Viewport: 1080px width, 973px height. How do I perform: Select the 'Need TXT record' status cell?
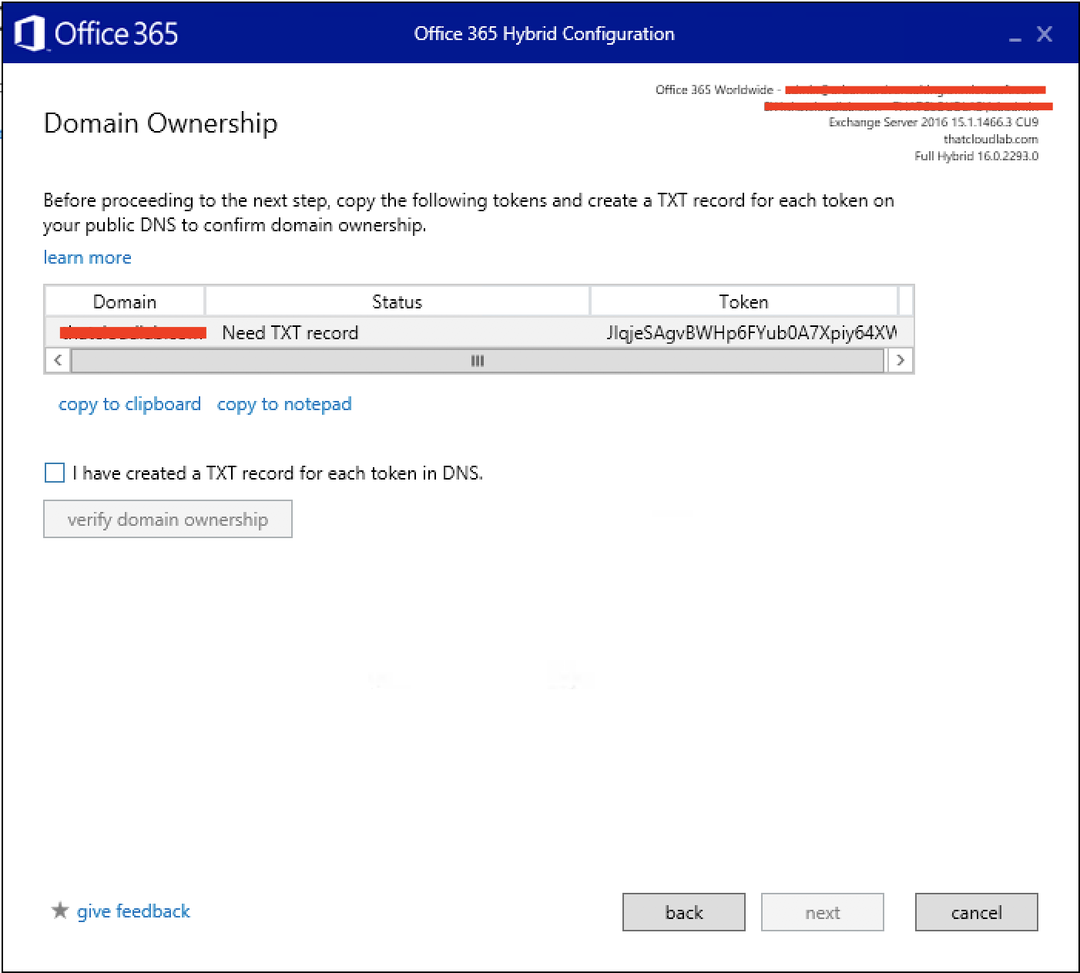pyautogui.click(x=290, y=332)
